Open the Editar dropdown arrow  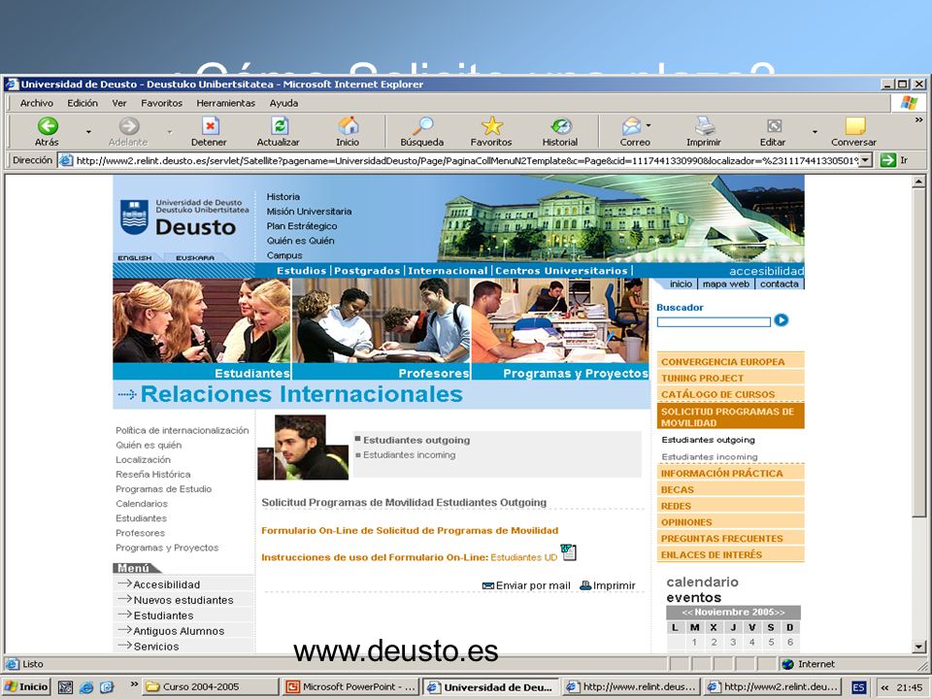click(x=815, y=131)
